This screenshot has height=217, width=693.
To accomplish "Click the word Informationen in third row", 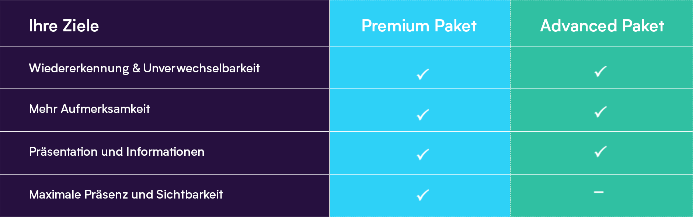I will (165, 152).
